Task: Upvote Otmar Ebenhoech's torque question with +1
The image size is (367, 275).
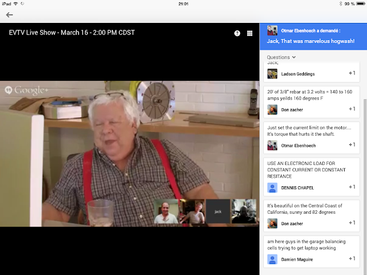Action: [x=352, y=145]
